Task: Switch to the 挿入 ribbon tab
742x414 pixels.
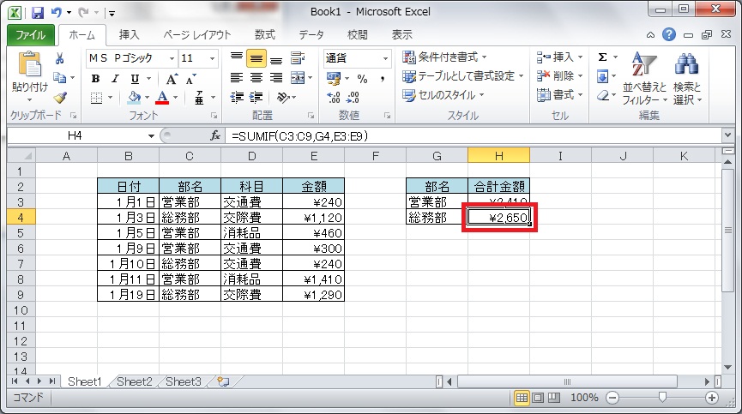Action: pos(129,35)
